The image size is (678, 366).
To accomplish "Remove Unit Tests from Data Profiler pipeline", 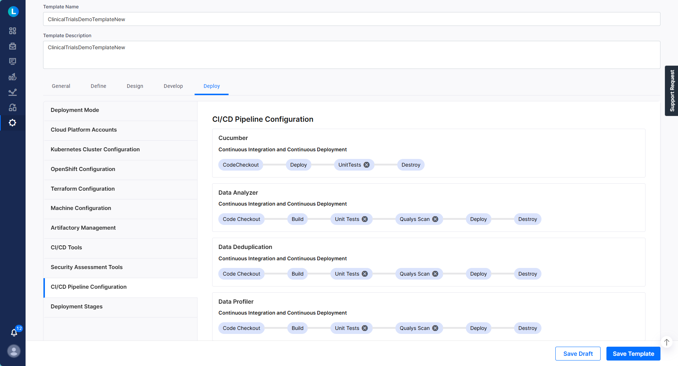I will 364,328.
